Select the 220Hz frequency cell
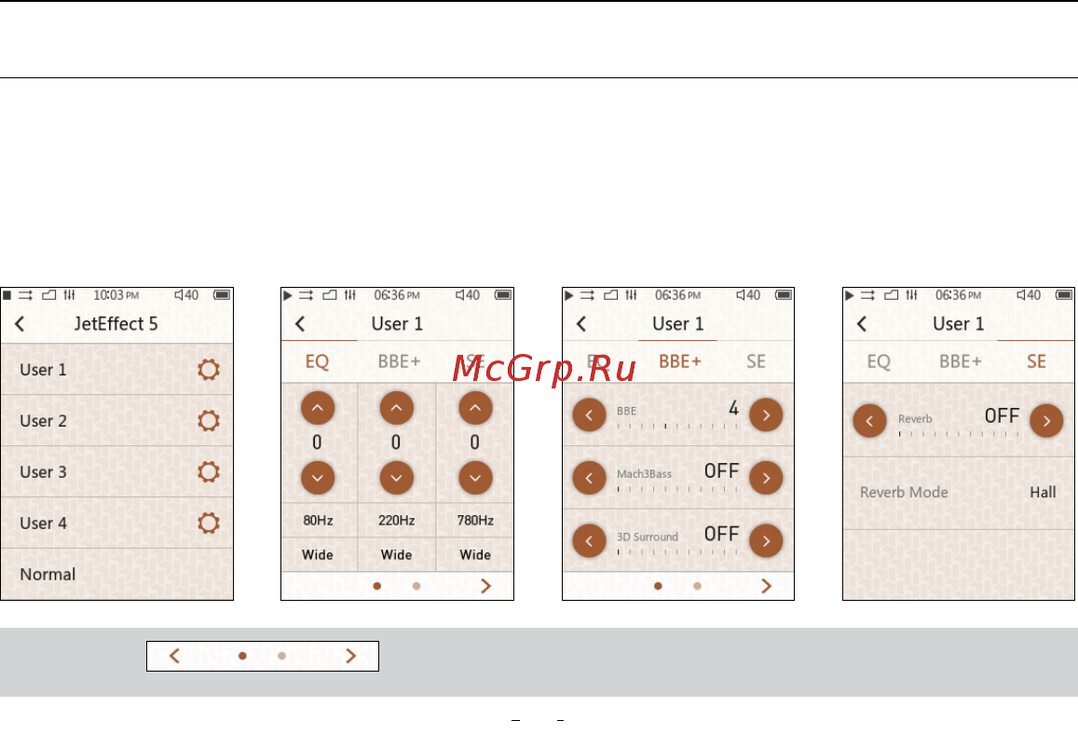Screen dimensions: 1078x734 point(397,521)
